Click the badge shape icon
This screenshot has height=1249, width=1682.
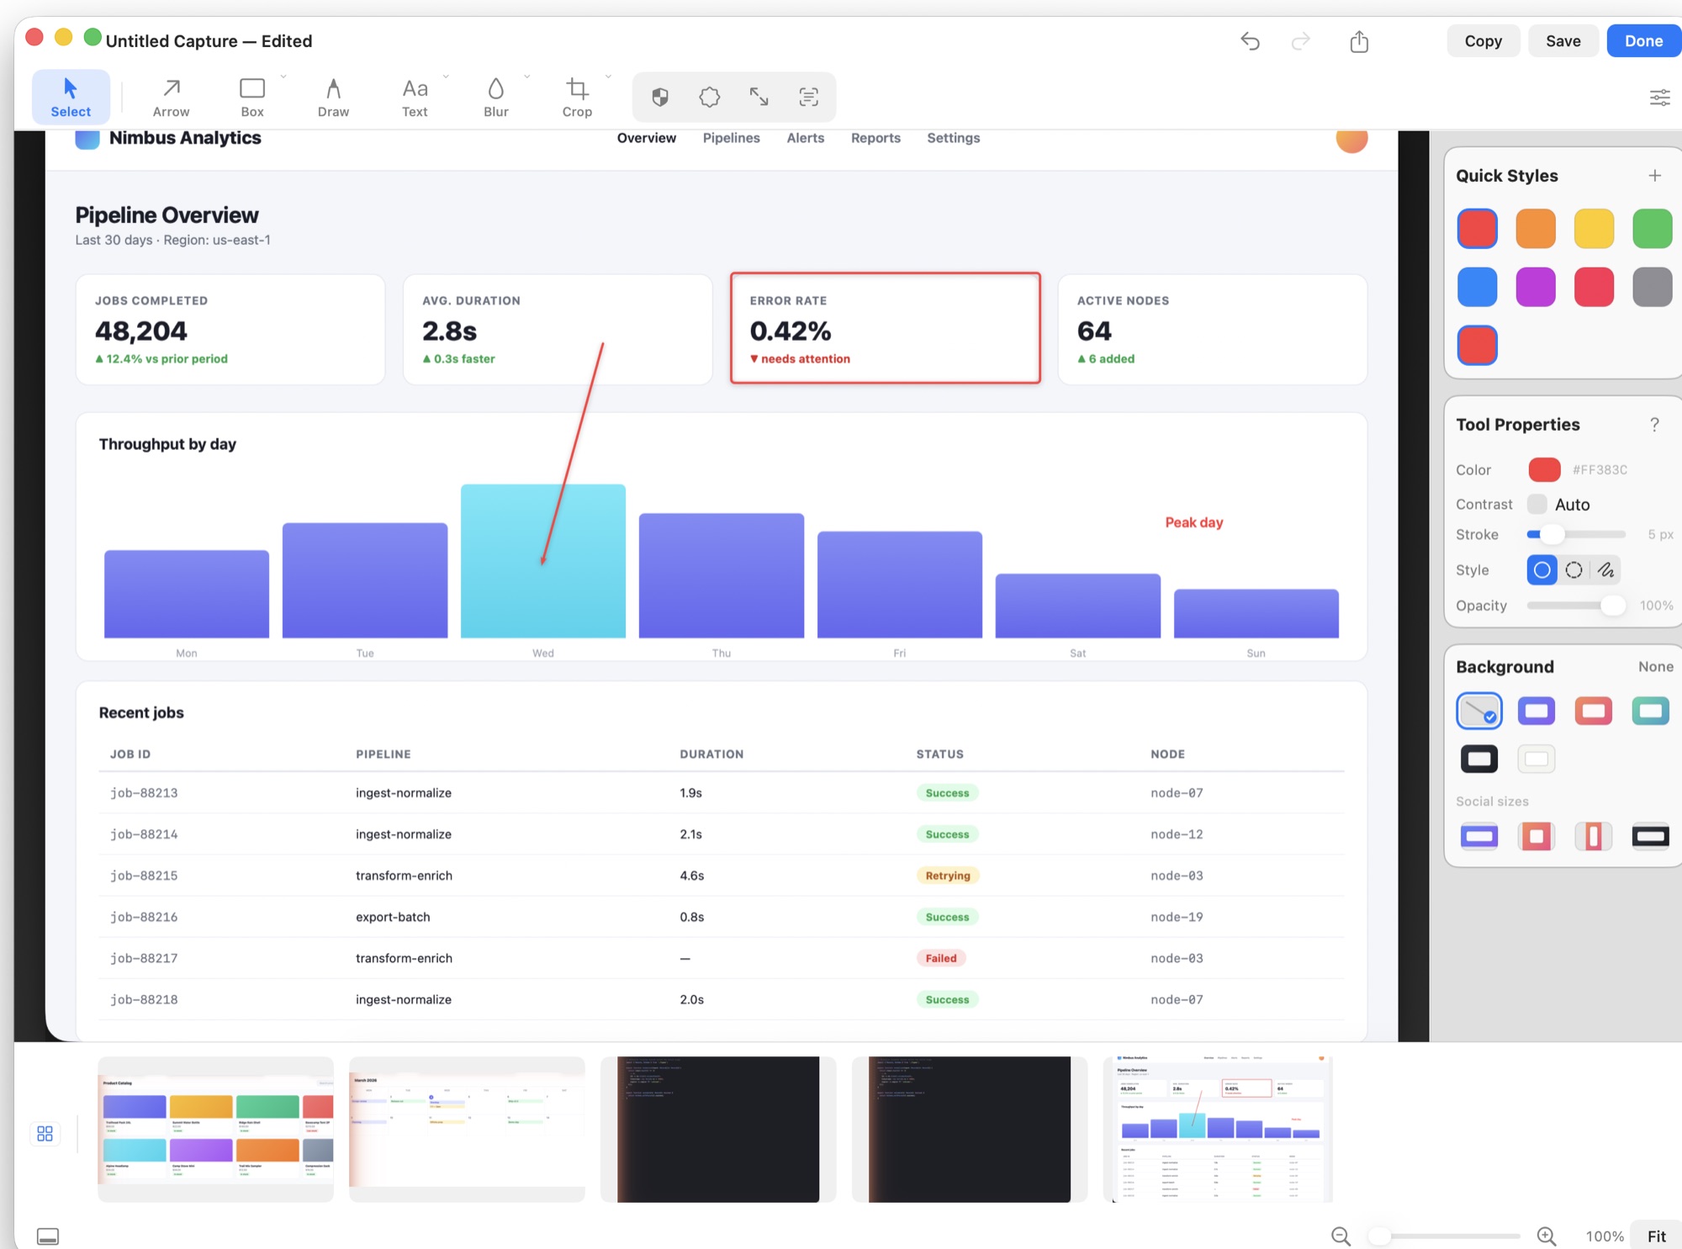(710, 98)
